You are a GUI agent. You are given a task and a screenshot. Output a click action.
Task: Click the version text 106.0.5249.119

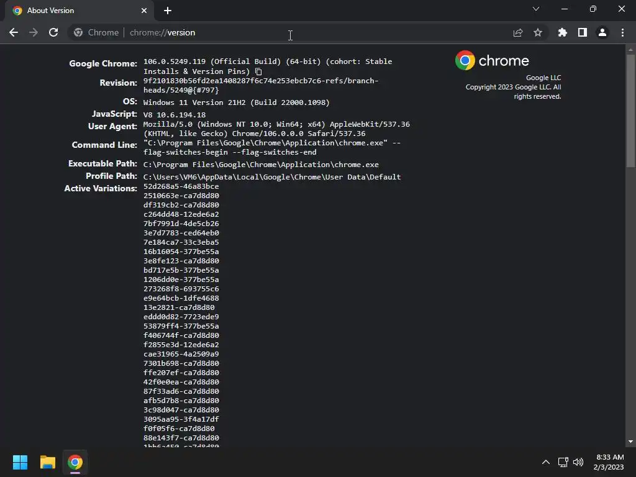click(x=175, y=61)
